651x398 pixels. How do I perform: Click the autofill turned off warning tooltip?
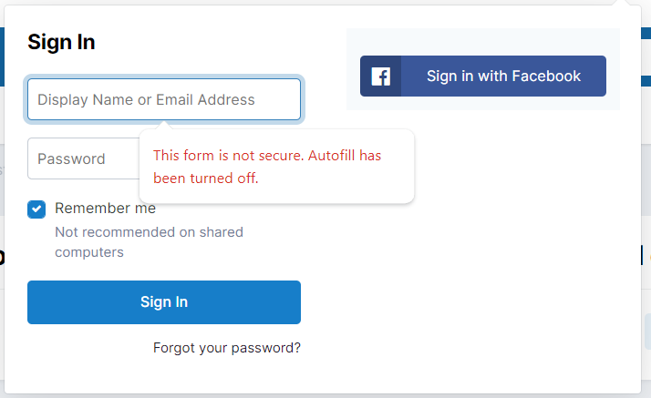tap(276, 167)
